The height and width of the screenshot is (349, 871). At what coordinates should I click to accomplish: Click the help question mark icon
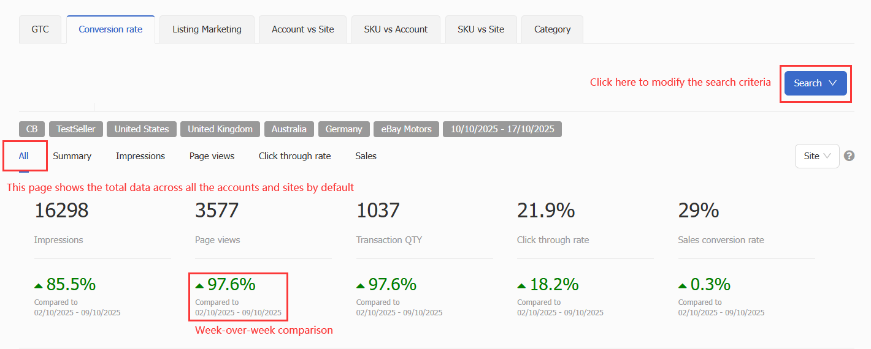849,156
